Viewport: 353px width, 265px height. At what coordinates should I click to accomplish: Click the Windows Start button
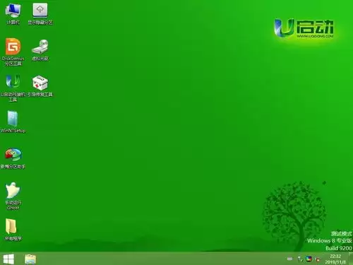point(8,259)
